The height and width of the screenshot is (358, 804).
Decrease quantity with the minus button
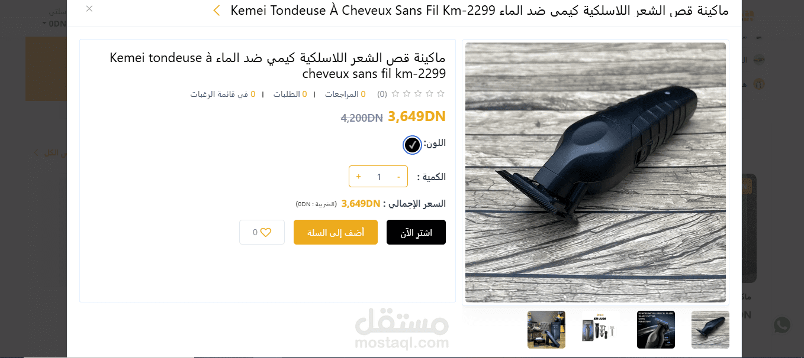(x=398, y=177)
